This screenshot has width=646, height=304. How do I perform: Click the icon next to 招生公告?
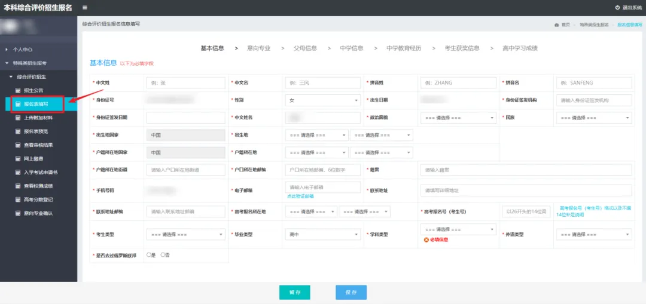pos(18,90)
